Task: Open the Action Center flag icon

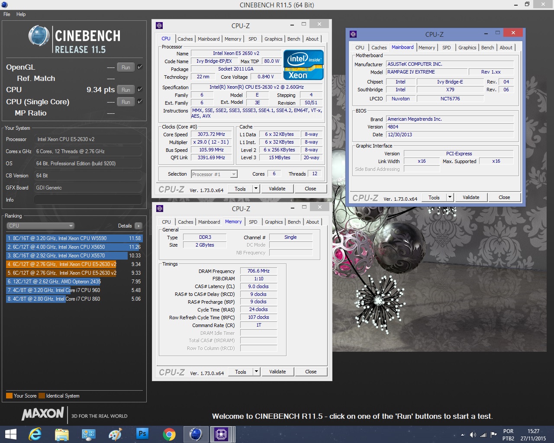Action: pos(493,435)
